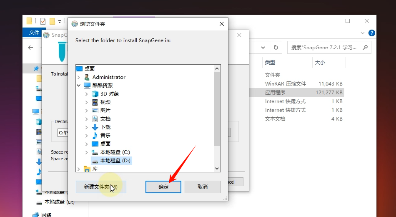Select the 文档 documents folder icon
The height and width of the screenshot is (217, 396).
pyautogui.click(x=95, y=119)
